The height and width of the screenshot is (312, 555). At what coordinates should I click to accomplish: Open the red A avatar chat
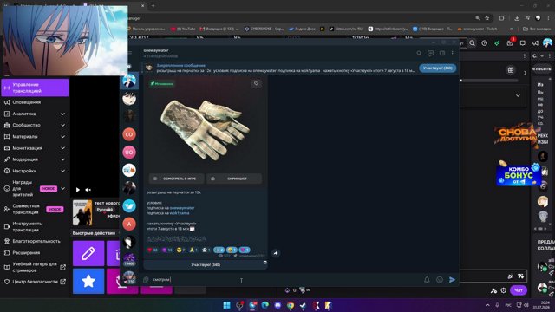pos(129,224)
